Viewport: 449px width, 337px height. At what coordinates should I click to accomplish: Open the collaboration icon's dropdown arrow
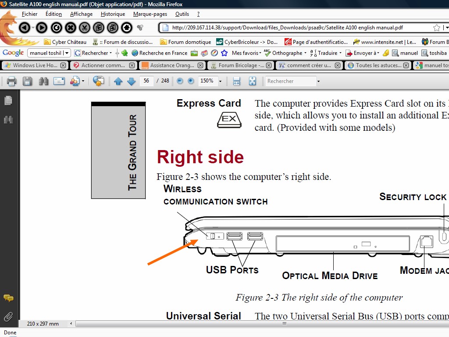[x=83, y=81]
